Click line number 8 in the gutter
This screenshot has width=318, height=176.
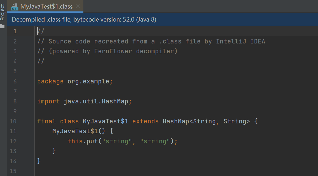[15, 101]
